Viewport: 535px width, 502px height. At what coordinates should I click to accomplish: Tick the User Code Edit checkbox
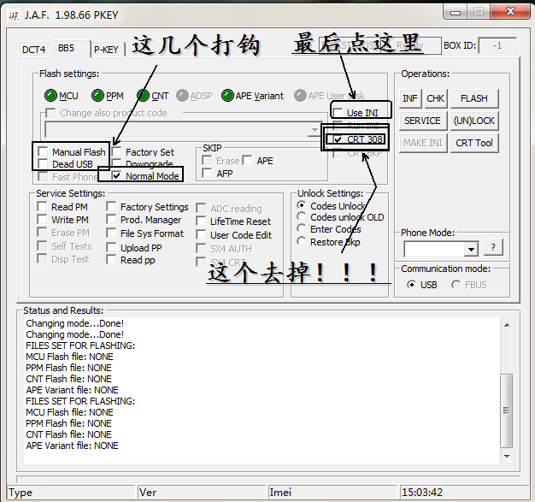[x=201, y=234]
